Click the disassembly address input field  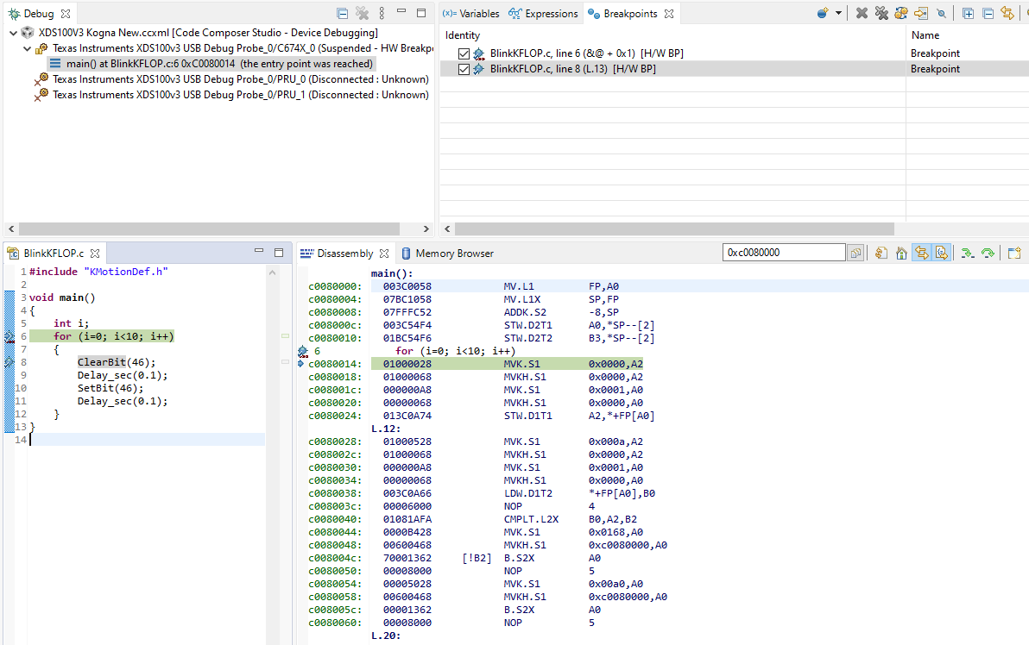(784, 253)
